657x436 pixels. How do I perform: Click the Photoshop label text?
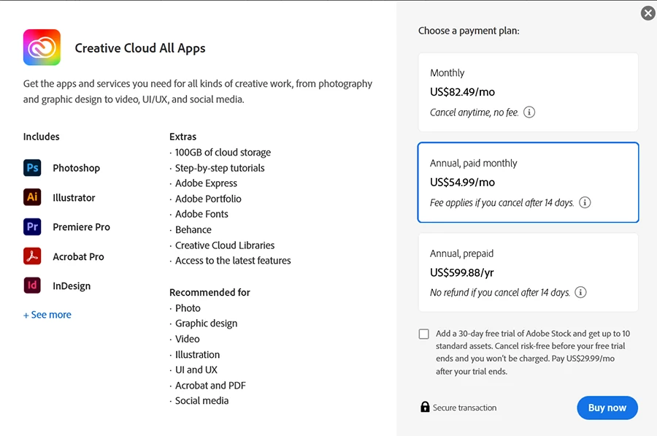pyautogui.click(x=76, y=168)
